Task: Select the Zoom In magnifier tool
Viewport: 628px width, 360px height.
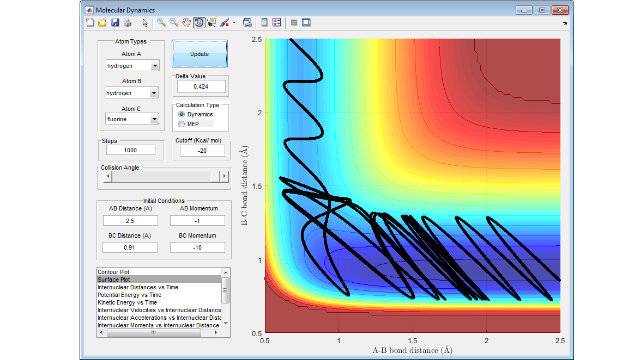Action: pyautogui.click(x=161, y=22)
